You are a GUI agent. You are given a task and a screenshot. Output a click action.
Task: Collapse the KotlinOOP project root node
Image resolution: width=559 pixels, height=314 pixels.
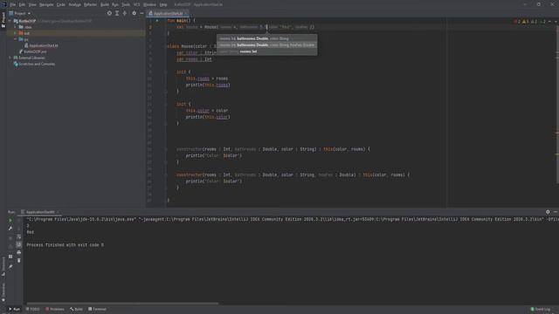pos(10,21)
